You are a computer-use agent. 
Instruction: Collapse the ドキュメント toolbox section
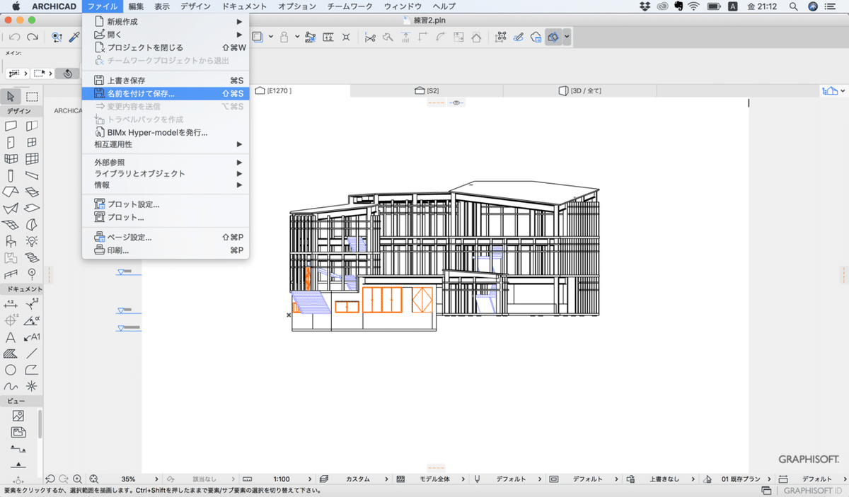(x=23, y=289)
